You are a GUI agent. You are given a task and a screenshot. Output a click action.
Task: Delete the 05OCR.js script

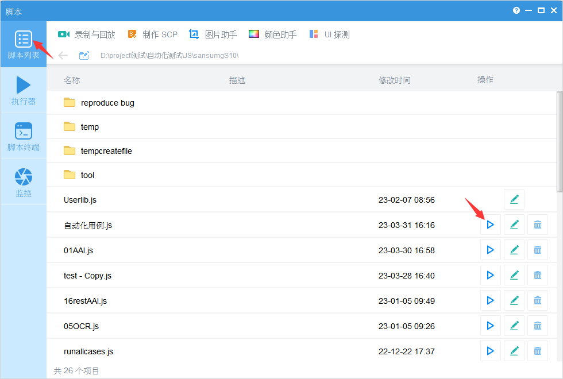pos(538,326)
